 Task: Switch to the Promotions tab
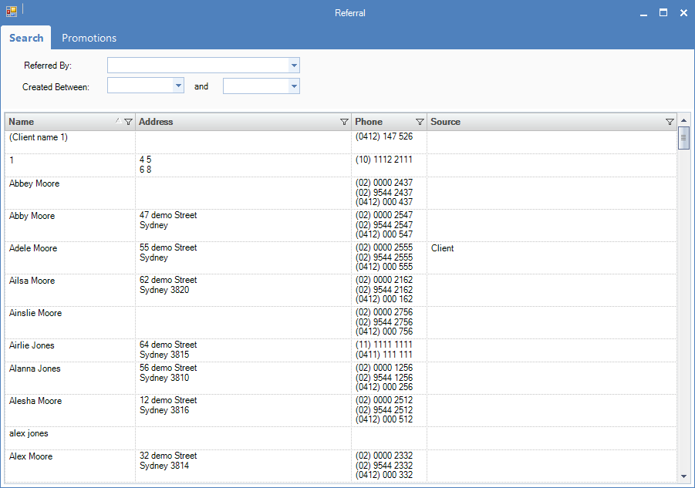[x=89, y=38]
